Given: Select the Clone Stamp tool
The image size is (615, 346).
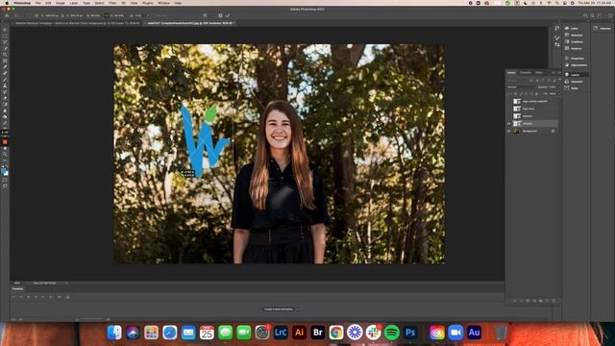Looking at the screenshot, I should (5, 86).
